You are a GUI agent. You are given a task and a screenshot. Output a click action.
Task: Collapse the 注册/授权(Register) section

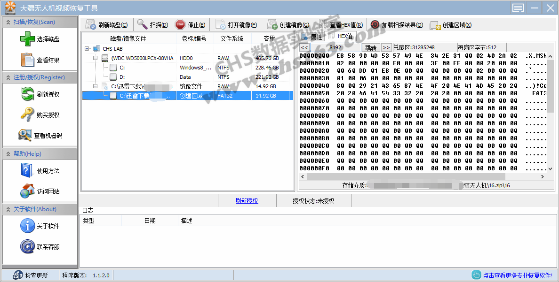(8, 77)
